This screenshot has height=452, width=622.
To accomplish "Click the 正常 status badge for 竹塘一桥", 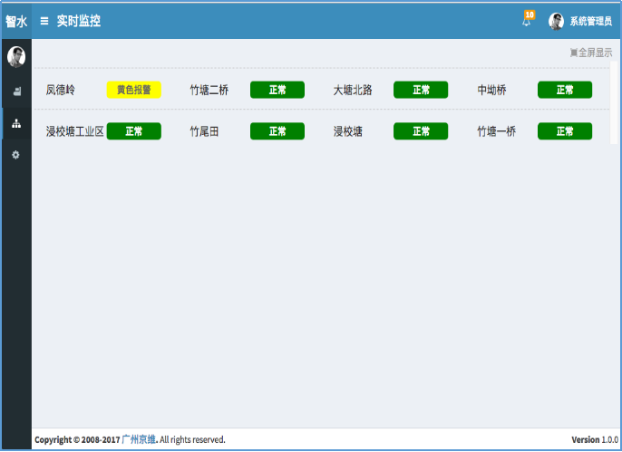I will tap(564, 131).
